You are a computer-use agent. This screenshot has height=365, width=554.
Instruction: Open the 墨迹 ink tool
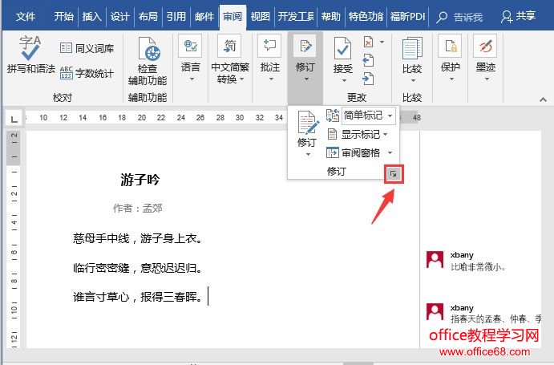pos(486,59)
